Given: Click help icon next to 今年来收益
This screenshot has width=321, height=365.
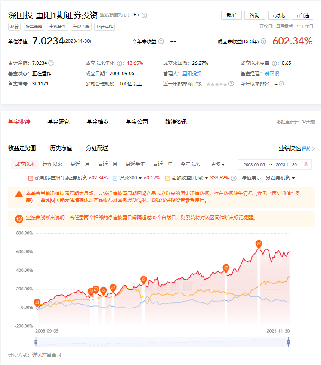Looking at the screenshot, I should click(161, 41).
